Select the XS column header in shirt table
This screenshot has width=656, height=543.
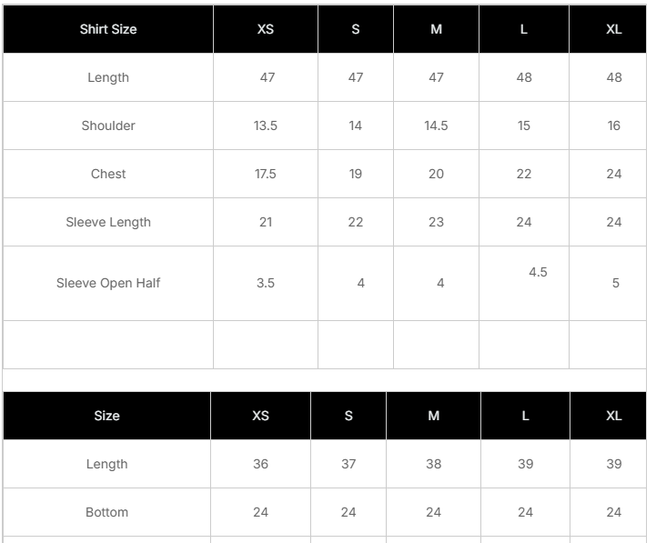click(x=265, y=29)
